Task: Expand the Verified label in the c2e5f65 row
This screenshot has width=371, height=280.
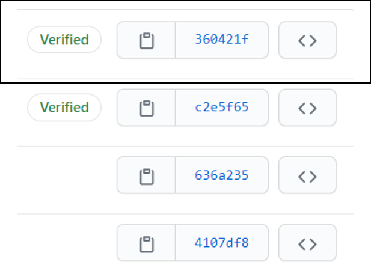Action: click(x=64, y=108)
